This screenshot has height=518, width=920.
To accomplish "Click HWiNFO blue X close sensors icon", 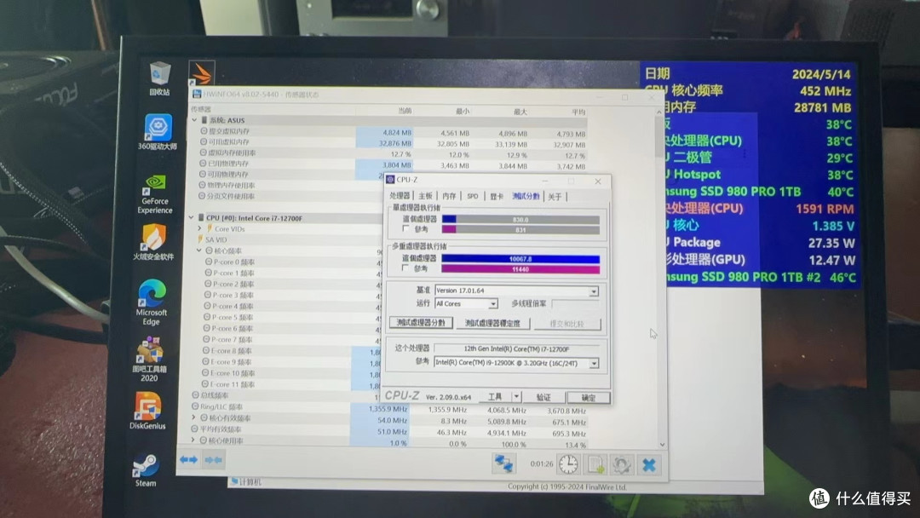I will coord(649,465).
